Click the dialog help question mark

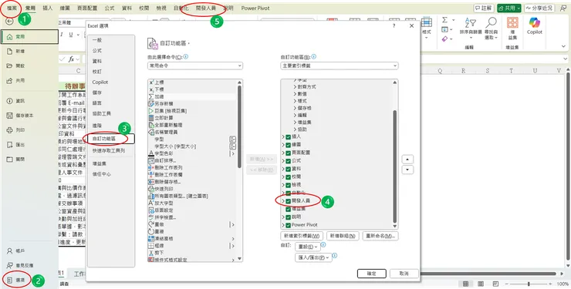click(x=394, y=26)
